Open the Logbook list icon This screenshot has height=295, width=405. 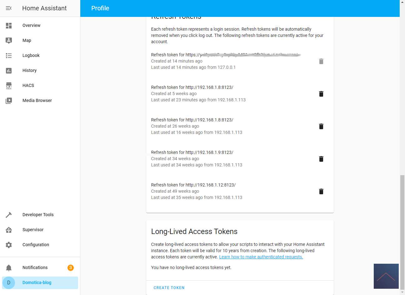[9, 55]
